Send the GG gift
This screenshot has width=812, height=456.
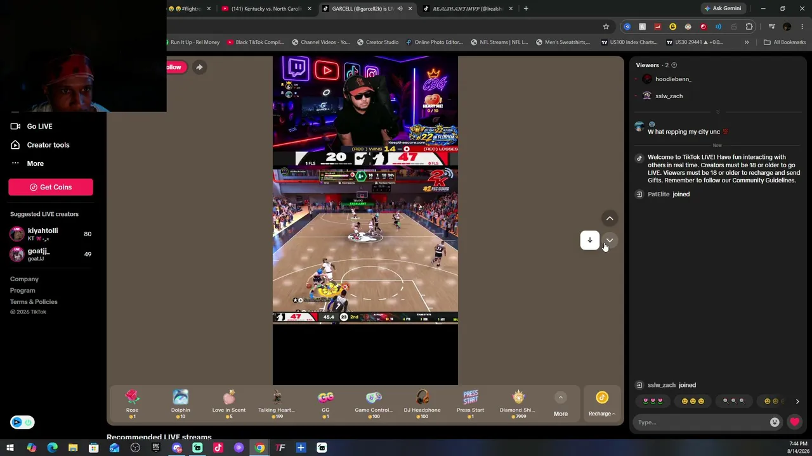pyautogui.click(x=325, y=403)
